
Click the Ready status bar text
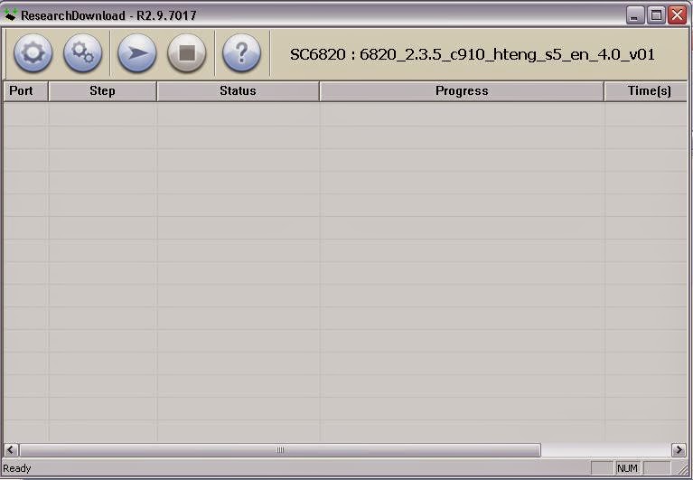(x=17, y=468)
